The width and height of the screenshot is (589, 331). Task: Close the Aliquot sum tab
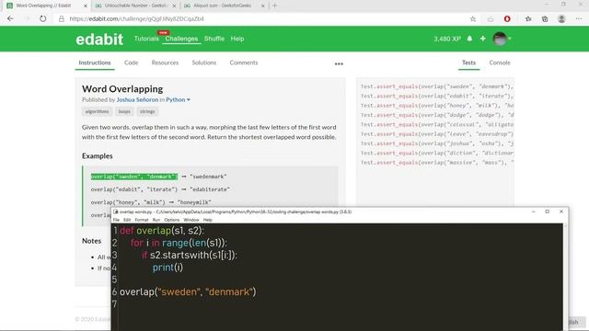[x=263, y=6]
